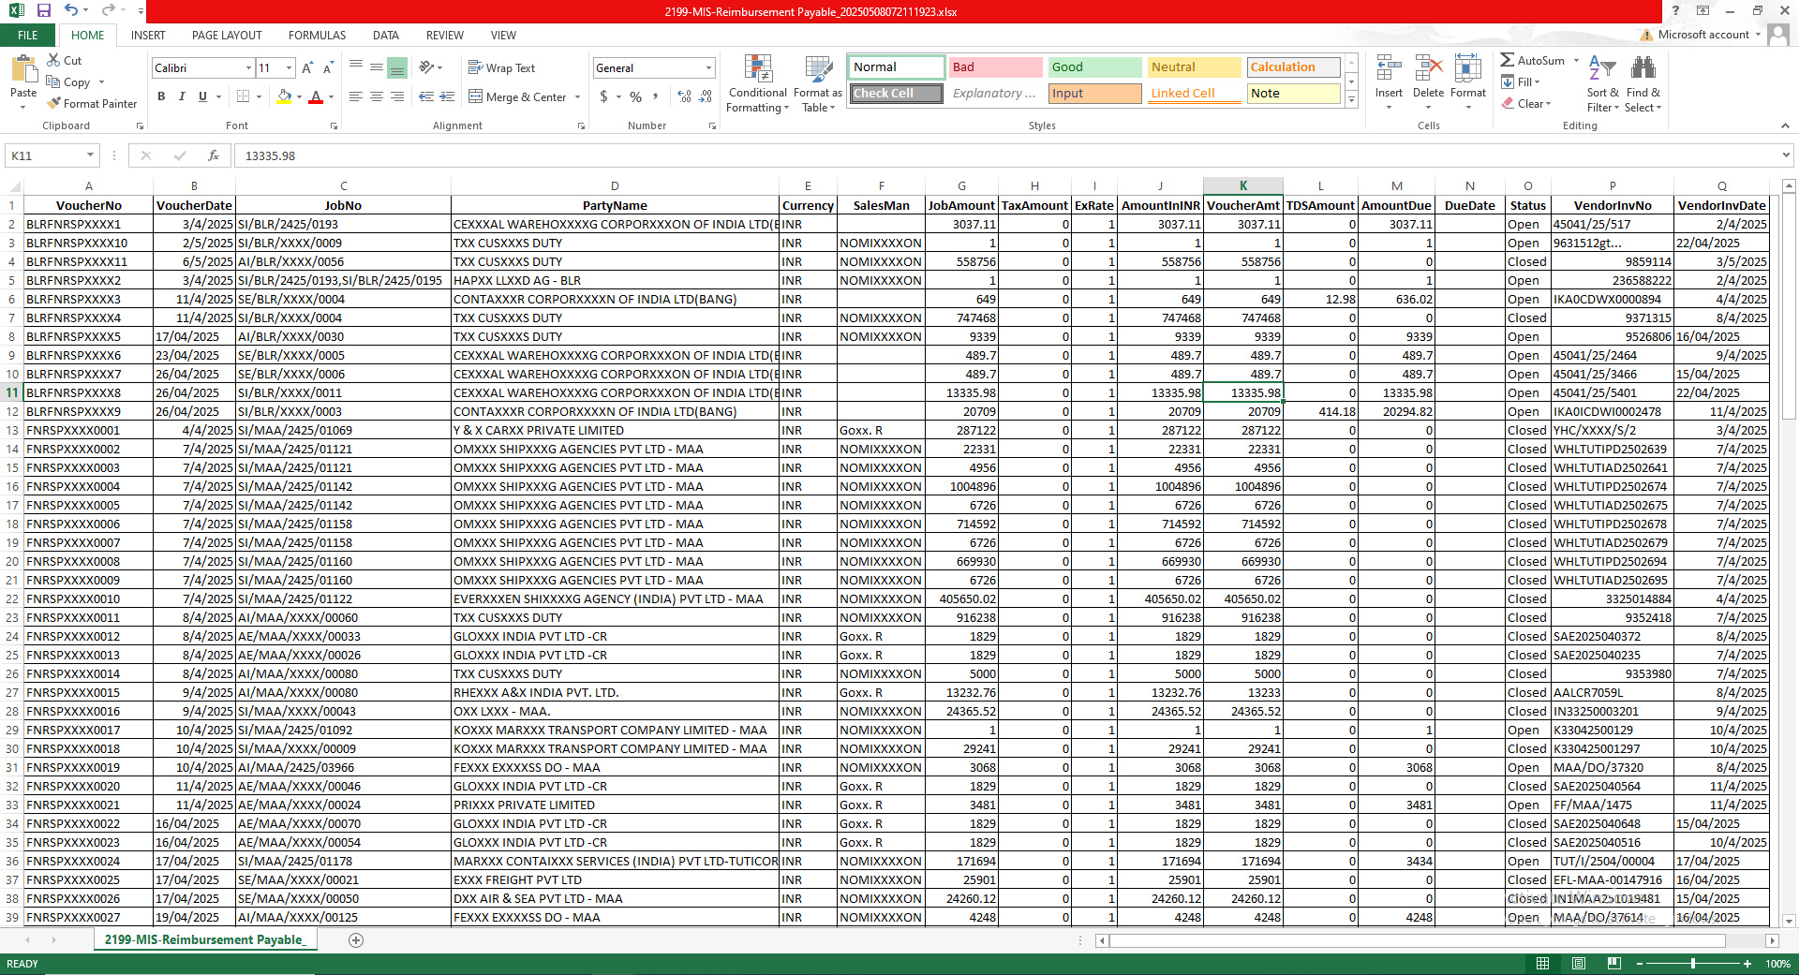
Task: Switch to the PAGE LAYOUT ribbon tab
Action: click(227, 36)
